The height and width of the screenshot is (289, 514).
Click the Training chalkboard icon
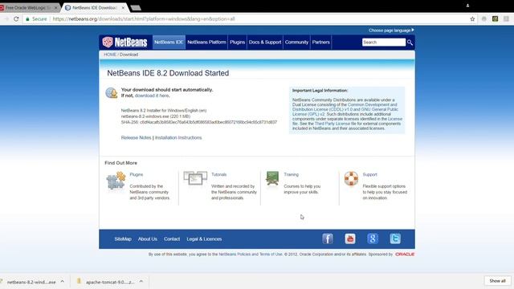click(x=272, y=178)
